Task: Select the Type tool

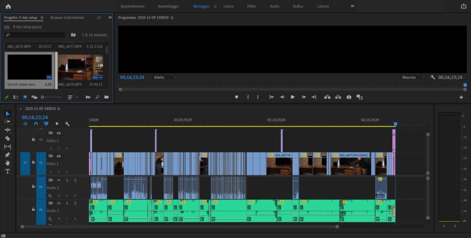Action: (7, 171)
